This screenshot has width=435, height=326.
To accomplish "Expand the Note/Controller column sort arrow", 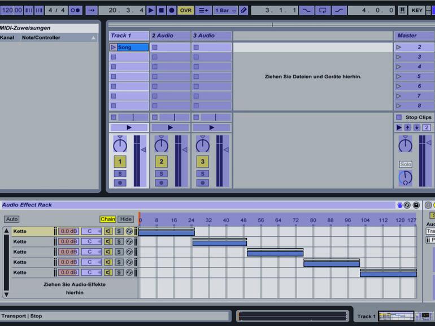I will point(94,38).
